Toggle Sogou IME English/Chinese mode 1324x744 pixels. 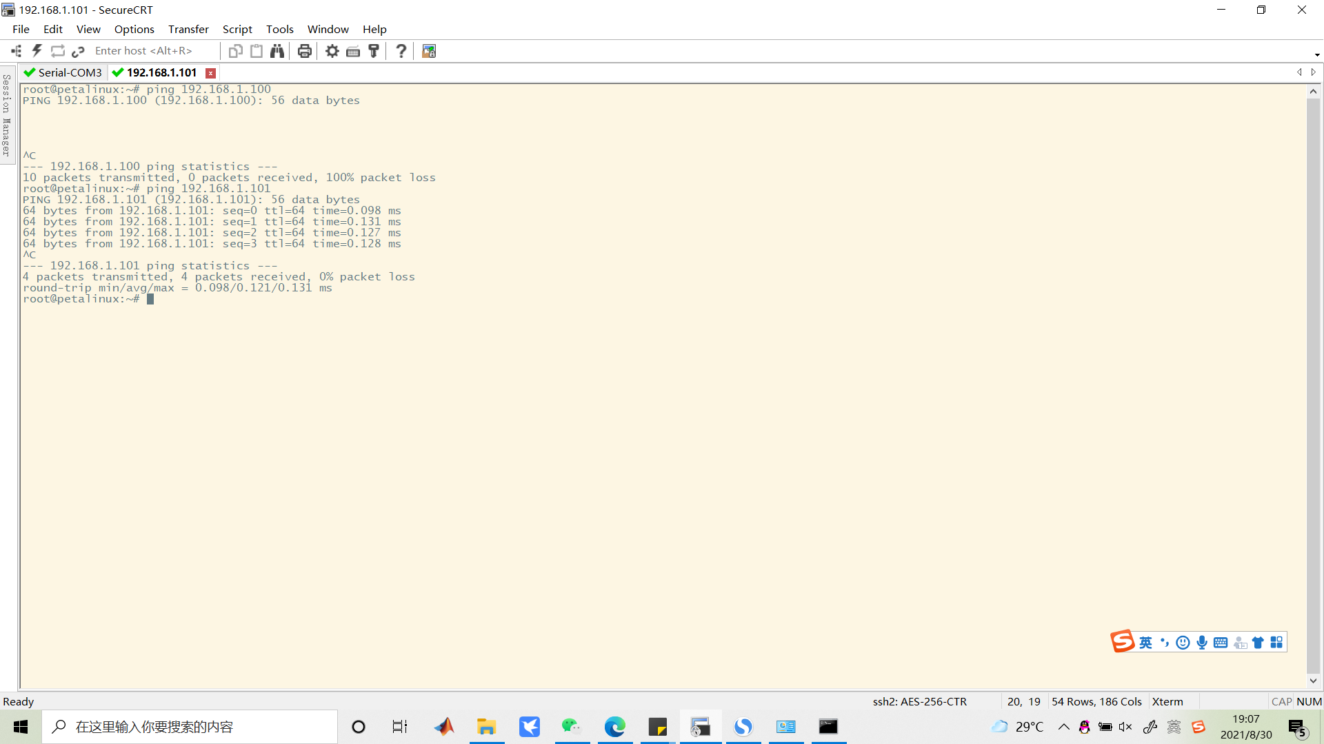click(x=1145, y=643)
